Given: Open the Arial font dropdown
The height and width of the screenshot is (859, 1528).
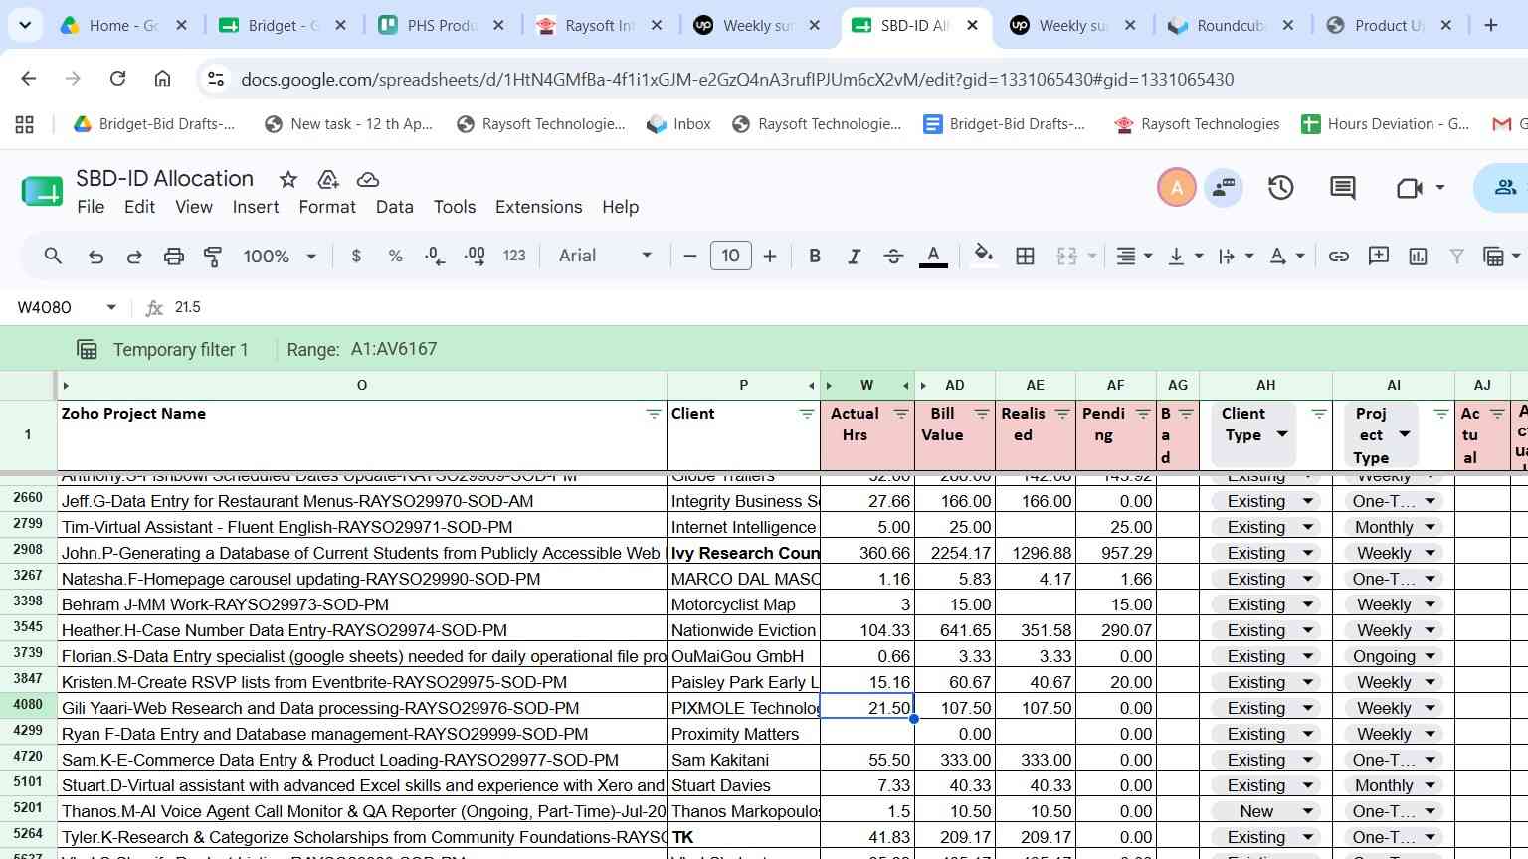Looking at the screenshot, I should (605, 256).
